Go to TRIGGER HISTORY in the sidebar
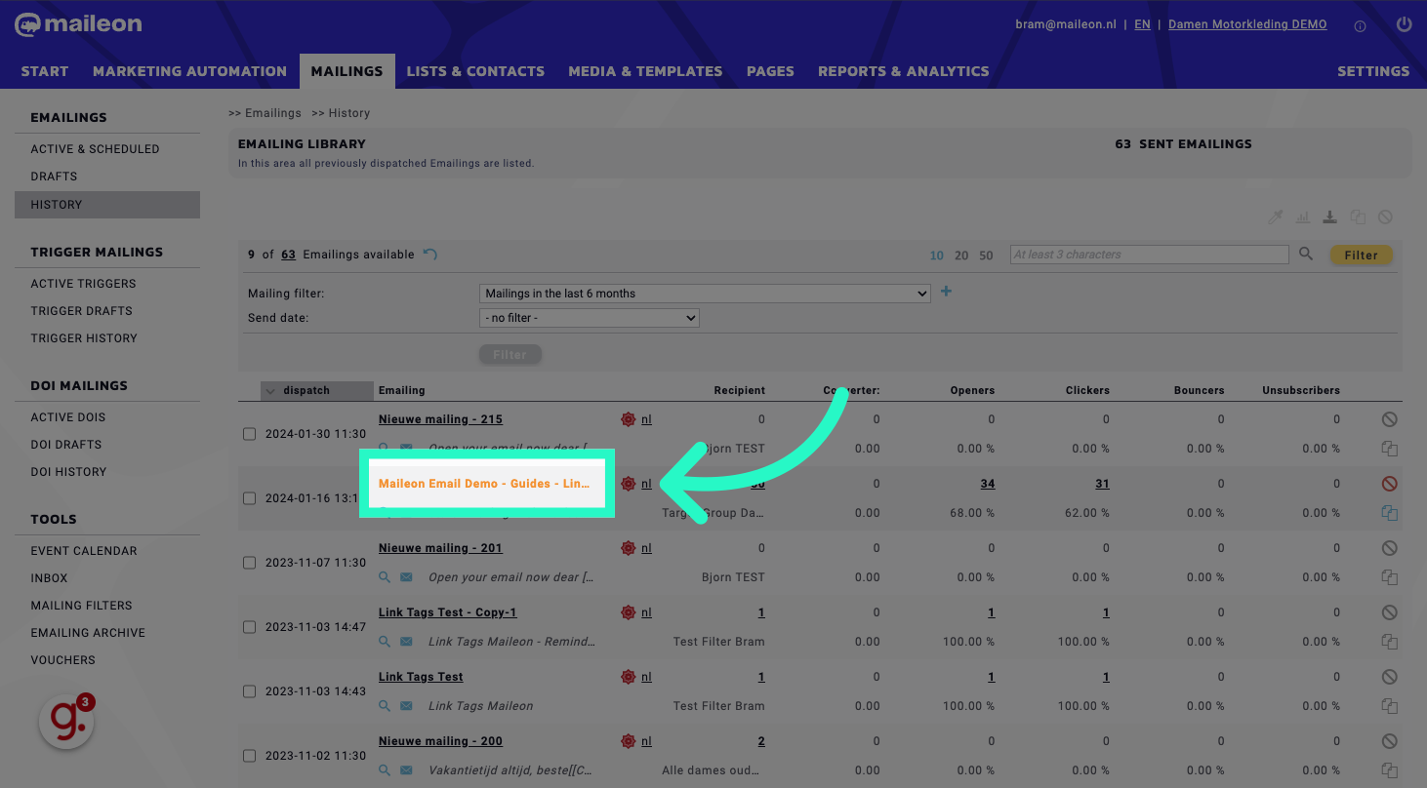 point(84,338)
